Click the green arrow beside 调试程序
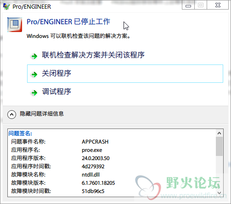This screenshot has height=204, width=231. tap(34, 92)
